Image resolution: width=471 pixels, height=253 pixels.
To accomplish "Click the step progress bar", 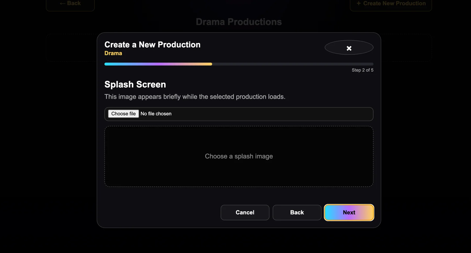I will tap(239, 64).
